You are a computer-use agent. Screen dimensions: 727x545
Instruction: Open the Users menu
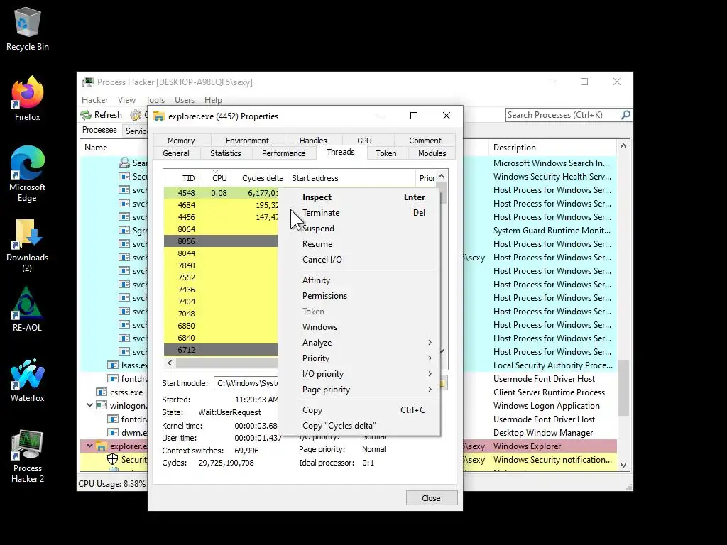(x=185, y=100)
